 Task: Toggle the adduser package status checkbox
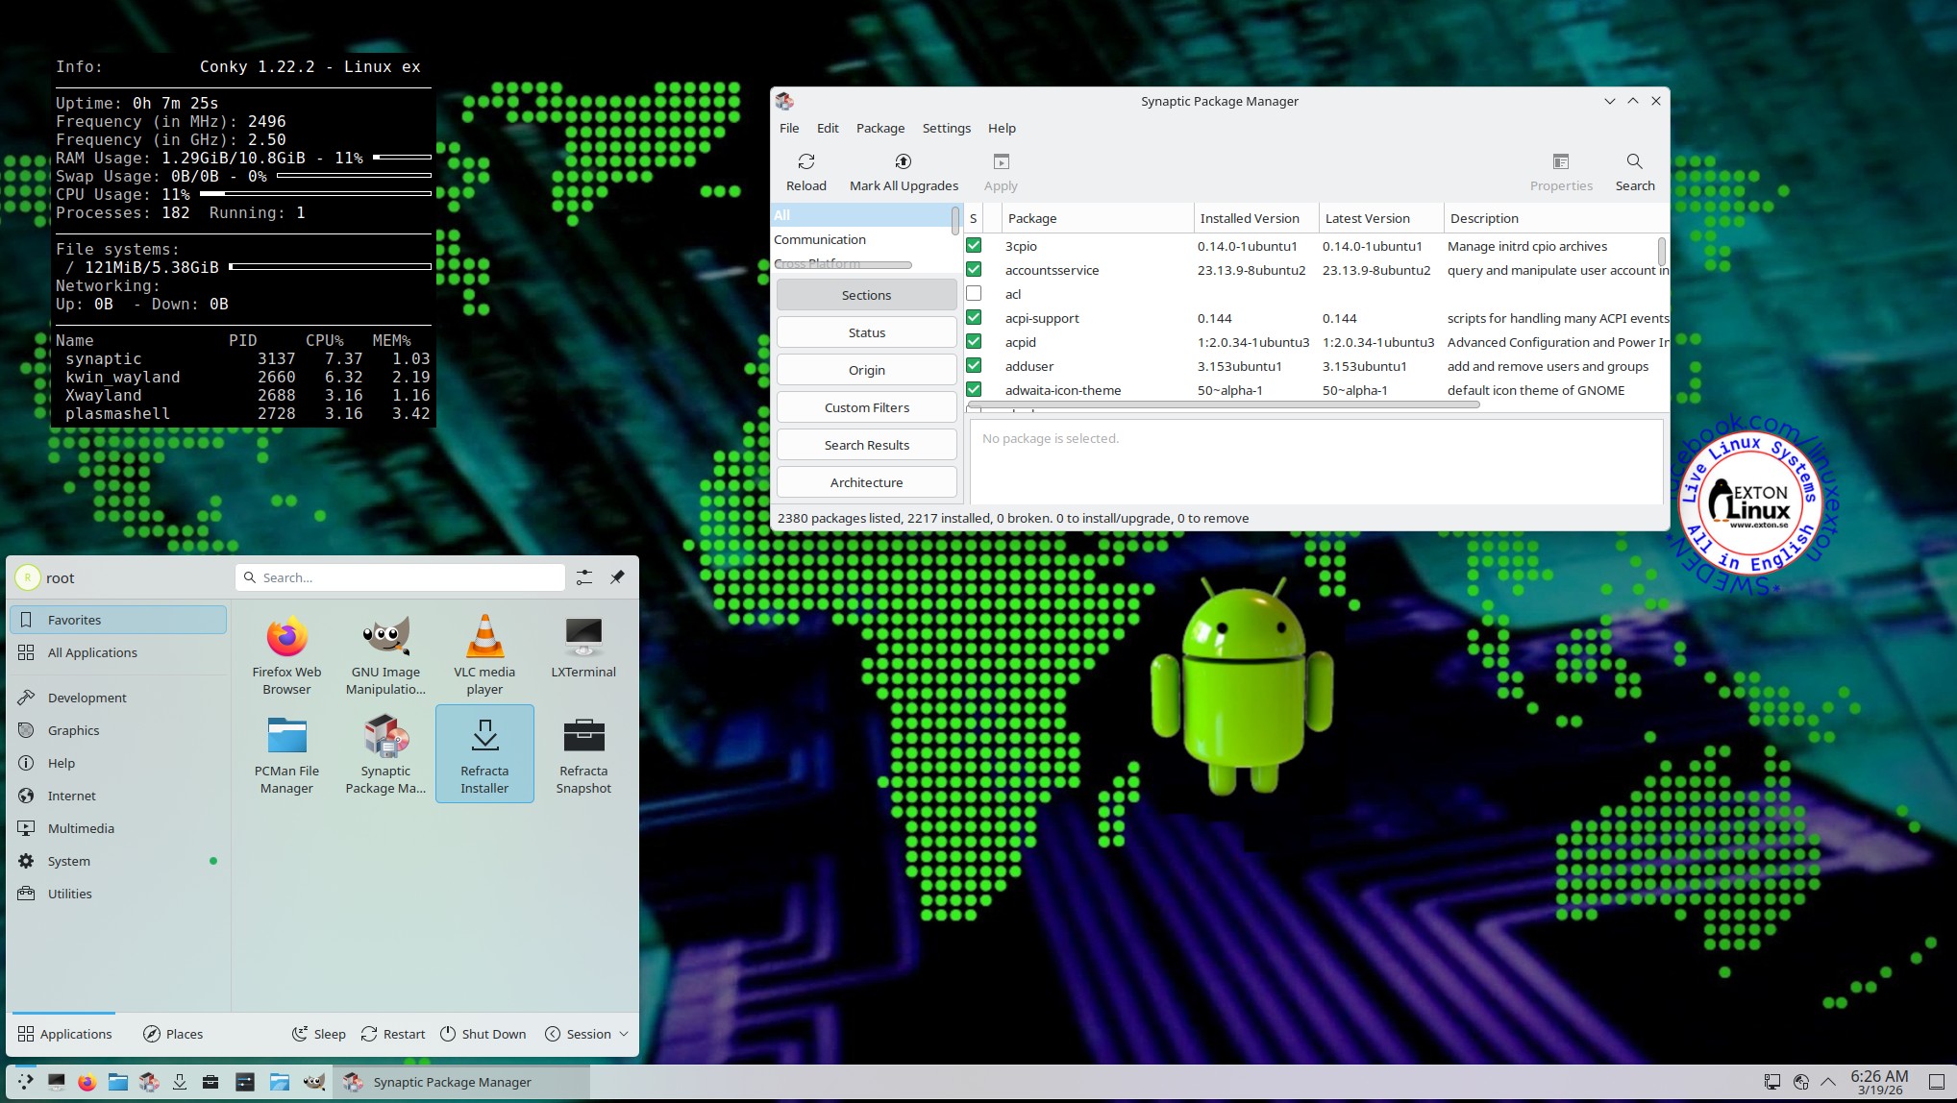(974, 366)
